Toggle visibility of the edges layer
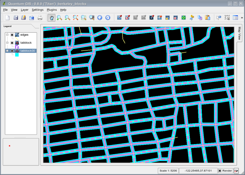Screen dimensions: 245x175 coord(12,35)
